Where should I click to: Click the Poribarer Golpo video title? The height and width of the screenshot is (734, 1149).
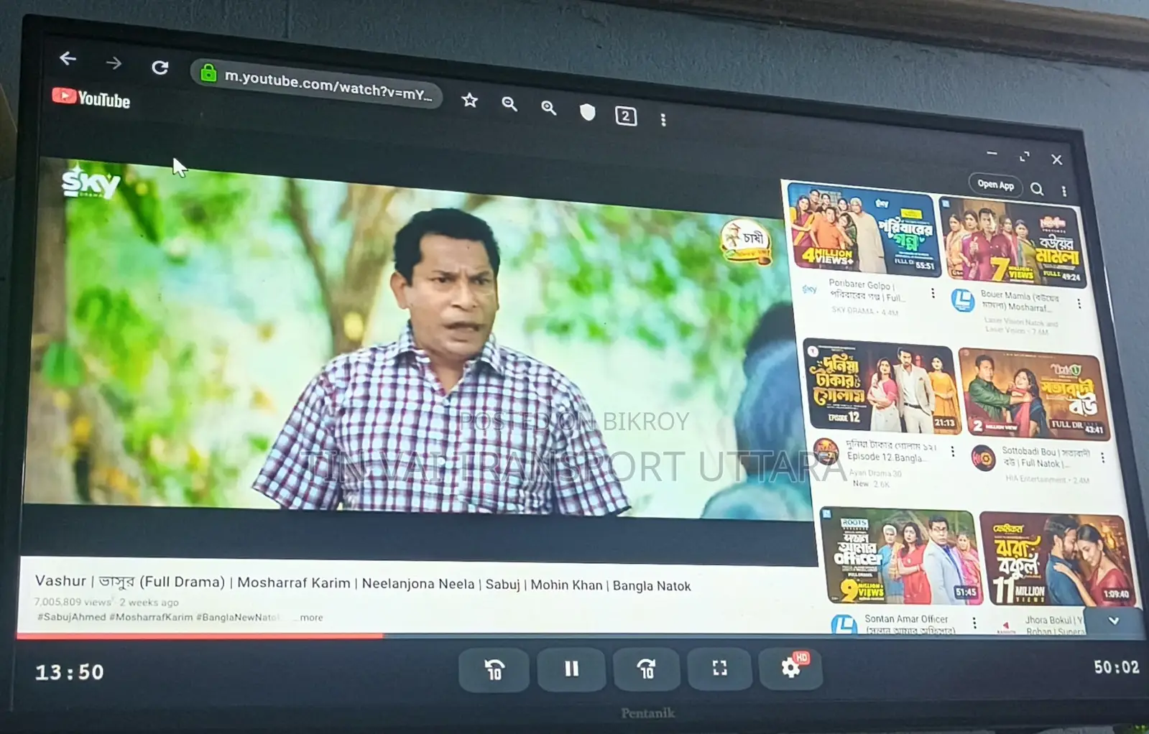(867, 291)
